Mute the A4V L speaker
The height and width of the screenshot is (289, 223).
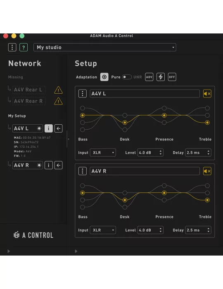click(207, 94)
